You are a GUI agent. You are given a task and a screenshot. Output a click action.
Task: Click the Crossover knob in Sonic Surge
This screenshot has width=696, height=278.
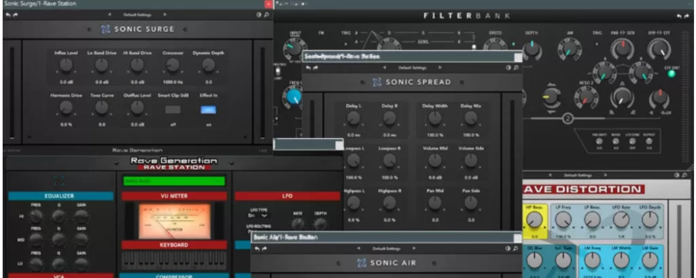[173, 66]
